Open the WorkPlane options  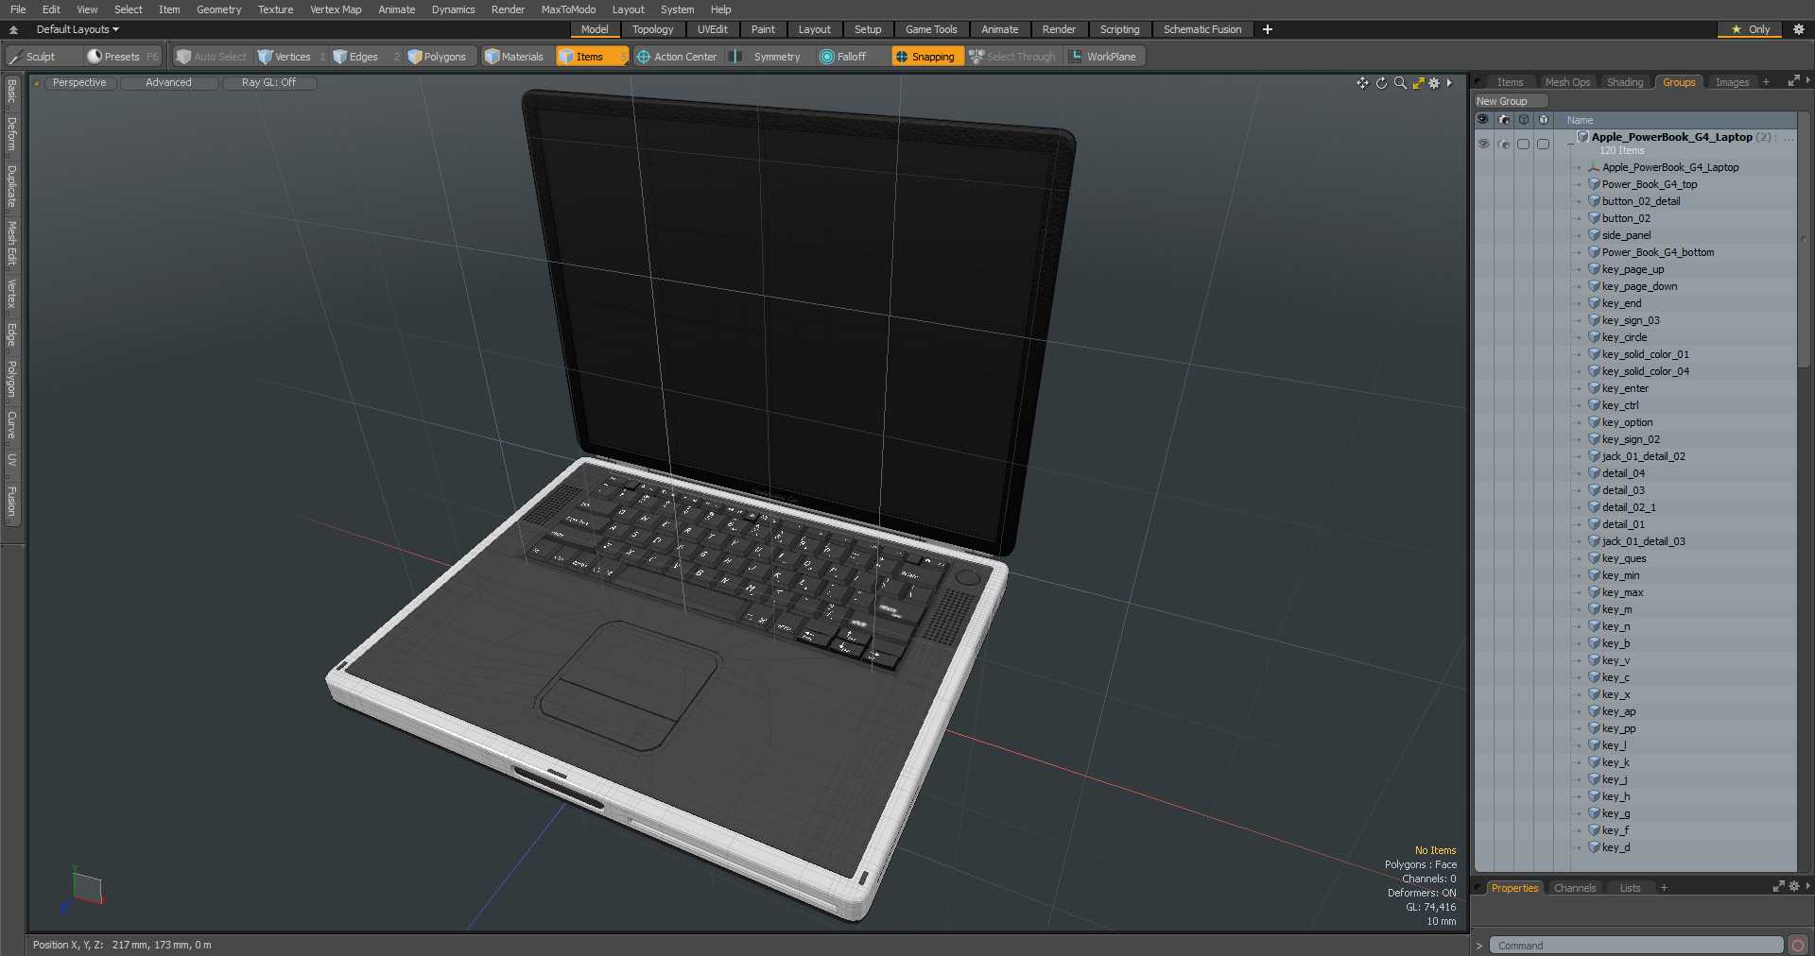click(x=1104, y=57)
